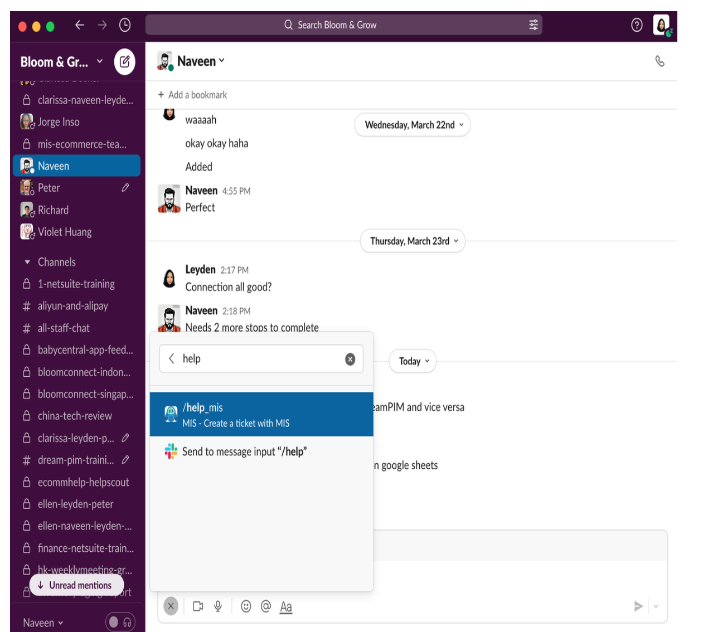Open the ecommhelp-helpscout channel

click(76, 482)
